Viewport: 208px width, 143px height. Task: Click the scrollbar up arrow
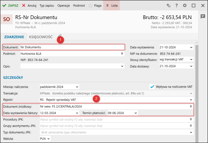[x=197, y=43]
